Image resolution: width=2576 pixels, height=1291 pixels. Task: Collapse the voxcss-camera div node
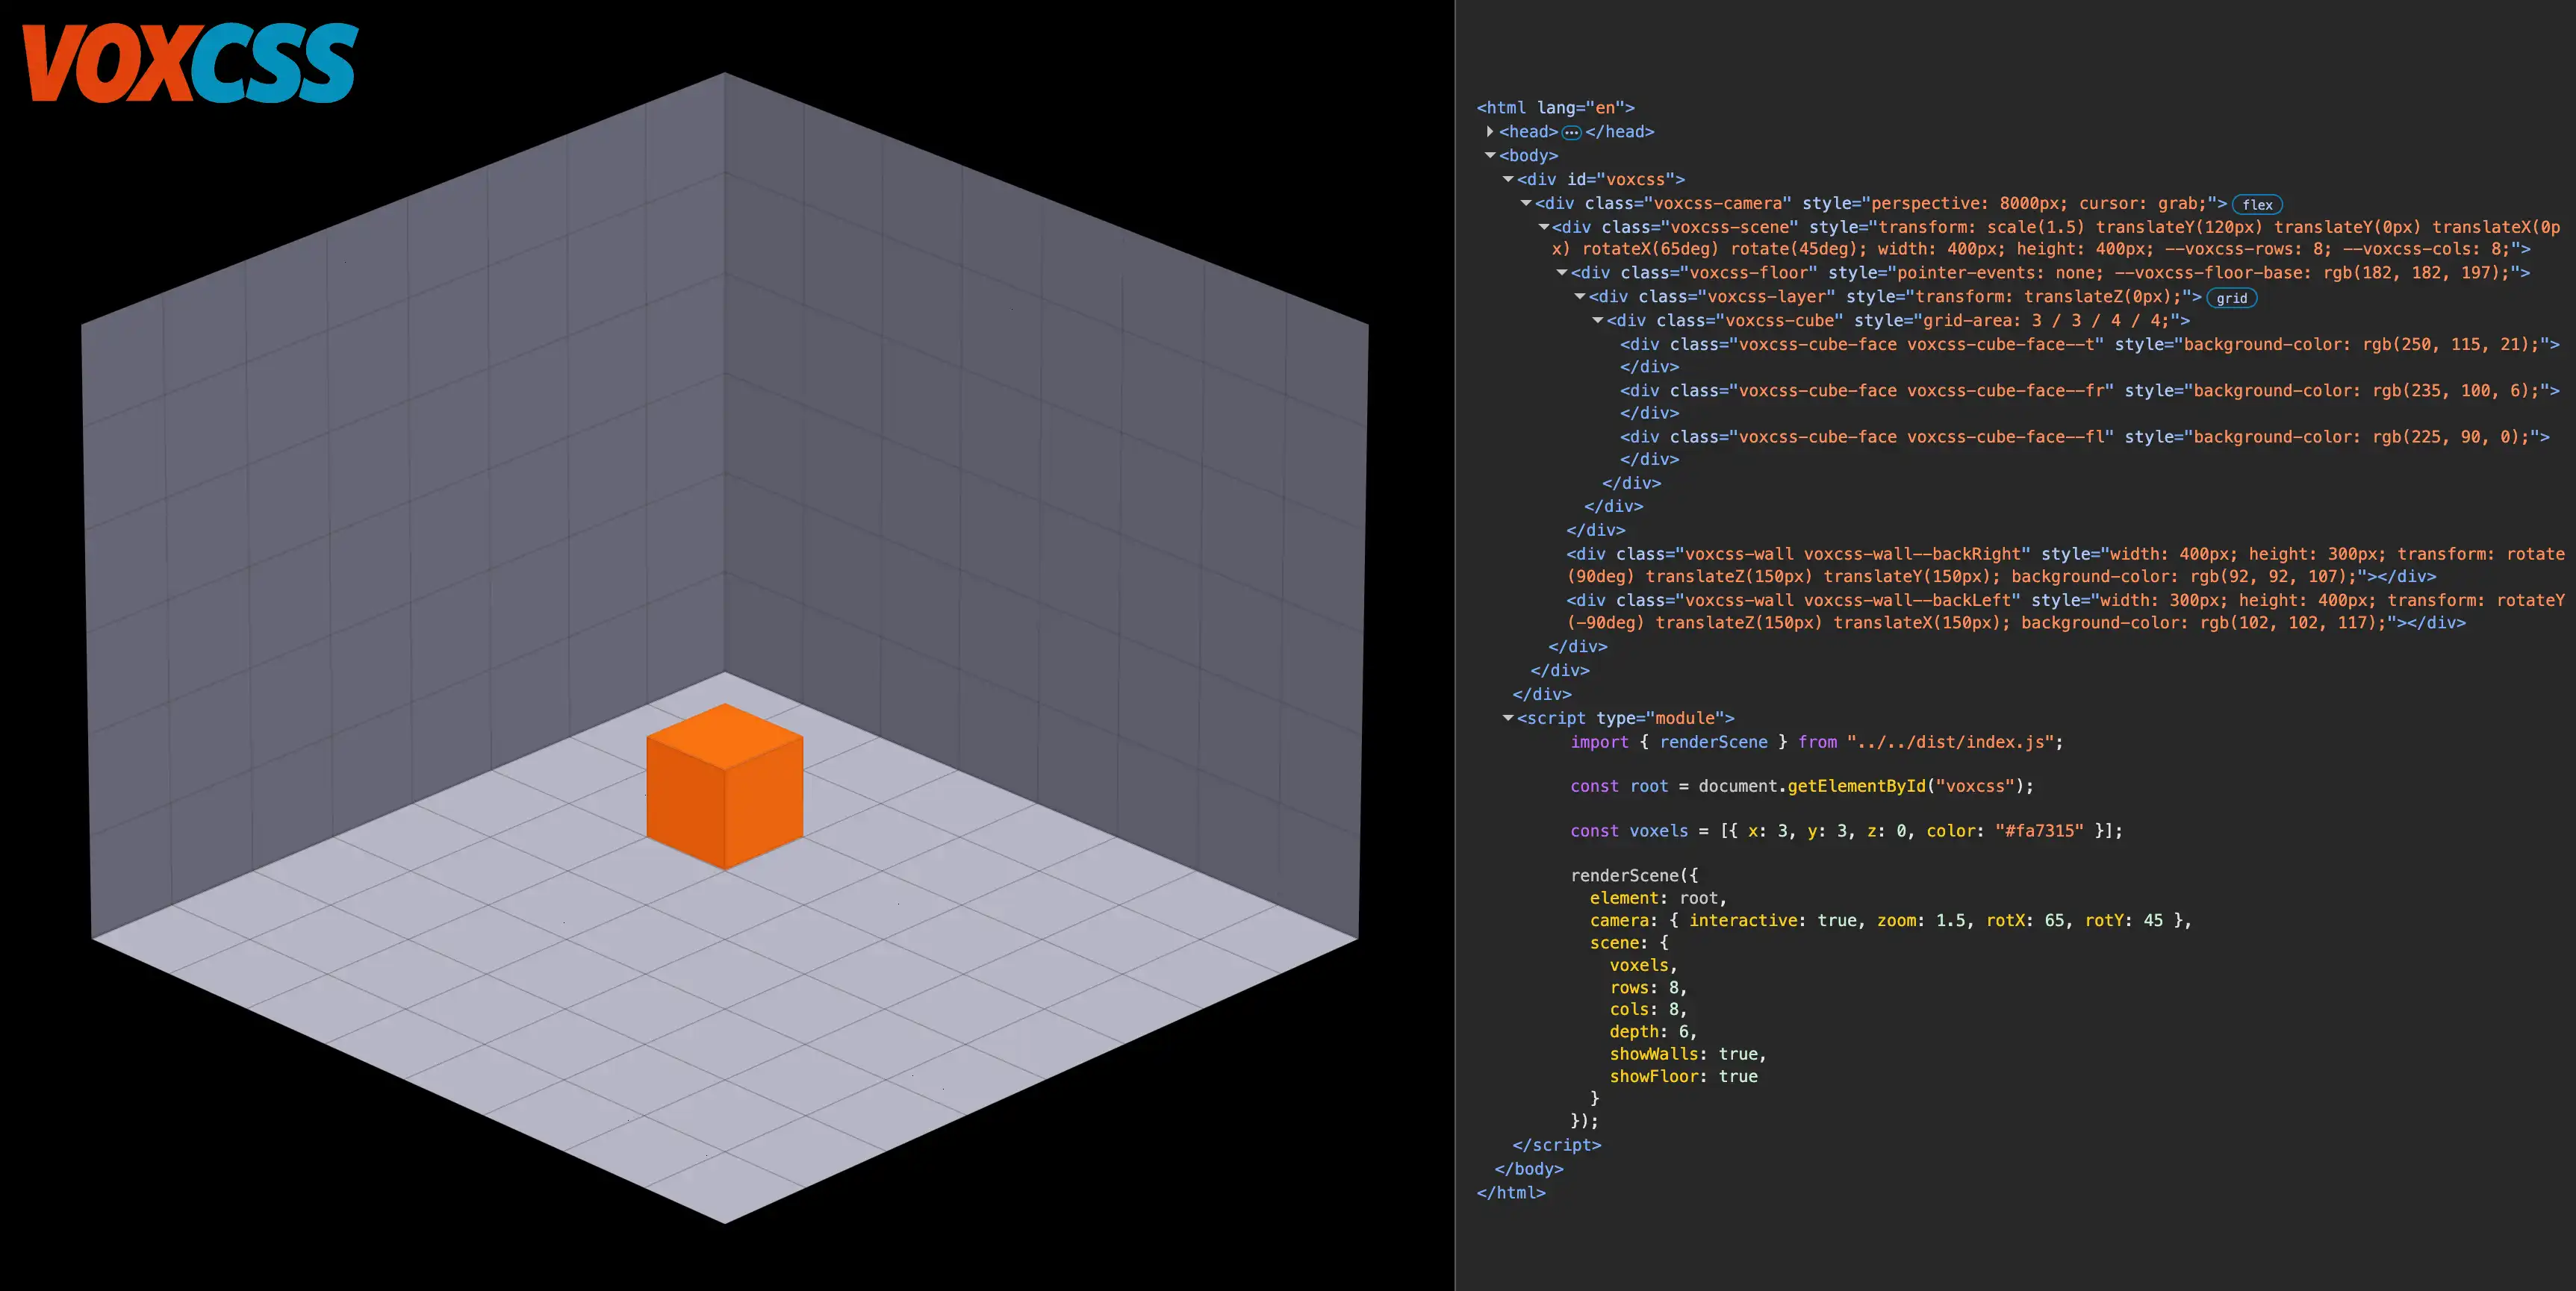click(1526, 204)
